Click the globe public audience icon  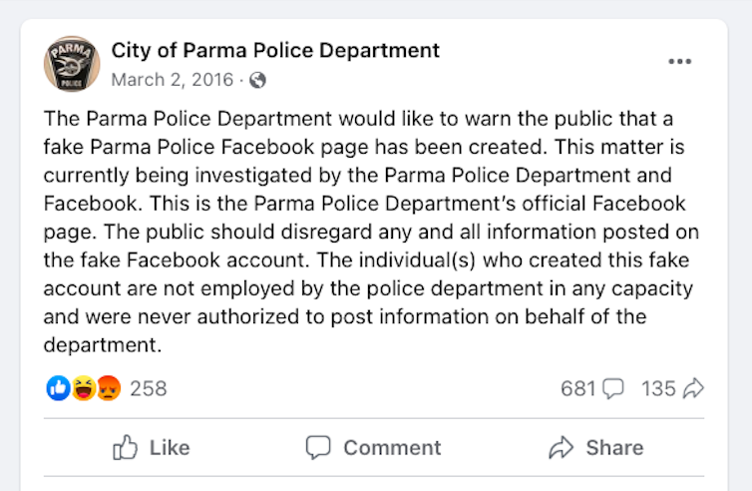point(258,79)
